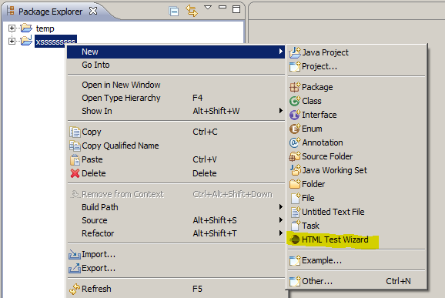445x298 pixels.
Task: Click the Source Folder icon
Action: [x=295, y=156]
